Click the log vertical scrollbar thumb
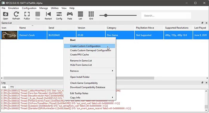 (206, 107)
